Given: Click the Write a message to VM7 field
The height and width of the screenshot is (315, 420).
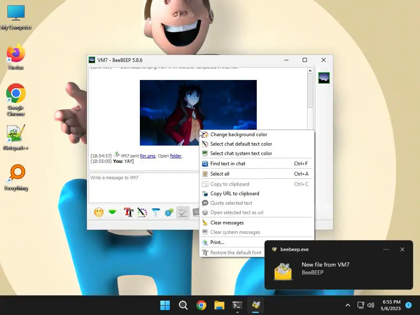Looking at the screenshot, I should click(144, 187).
